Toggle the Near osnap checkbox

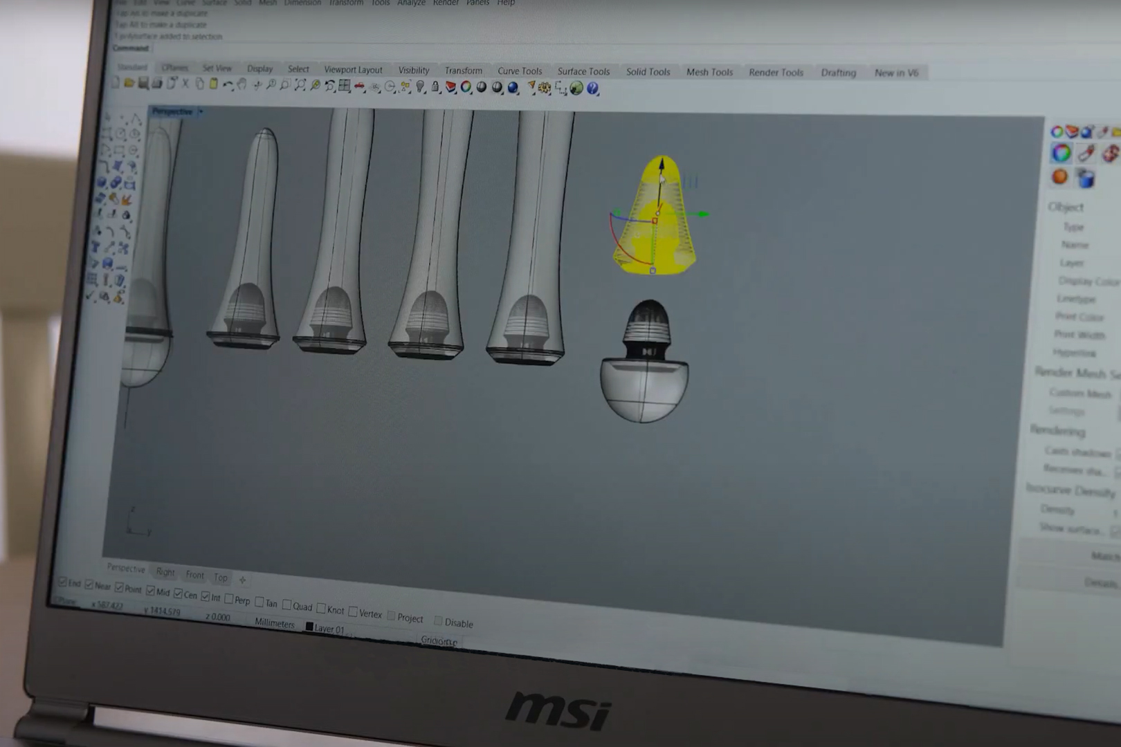(x=89, y=584)
